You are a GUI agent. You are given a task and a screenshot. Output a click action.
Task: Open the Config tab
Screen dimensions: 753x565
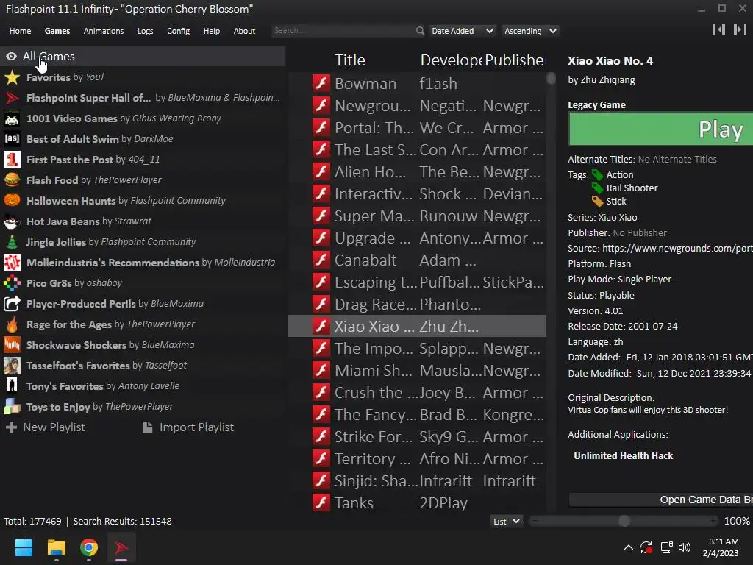pos(178,31)
